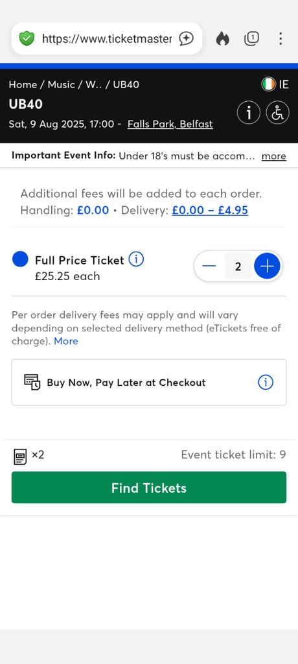Screen dimensions: 298x664
Task: Select the Full Price Ticket blue dot
Action: 20,259
